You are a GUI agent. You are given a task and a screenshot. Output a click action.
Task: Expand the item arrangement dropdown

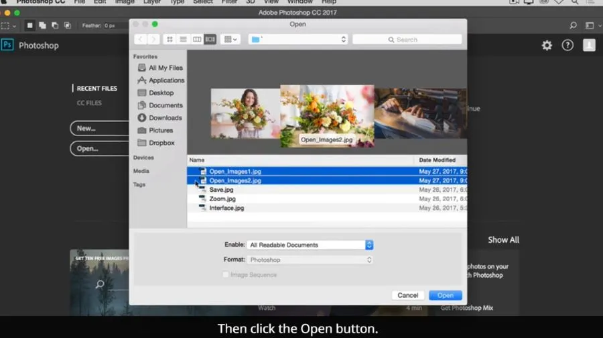coord(230,40)
